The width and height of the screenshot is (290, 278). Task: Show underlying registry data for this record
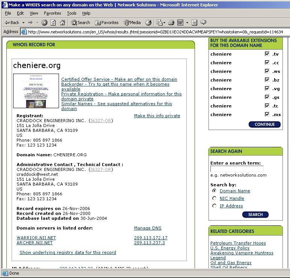click(x=68, y=252)
